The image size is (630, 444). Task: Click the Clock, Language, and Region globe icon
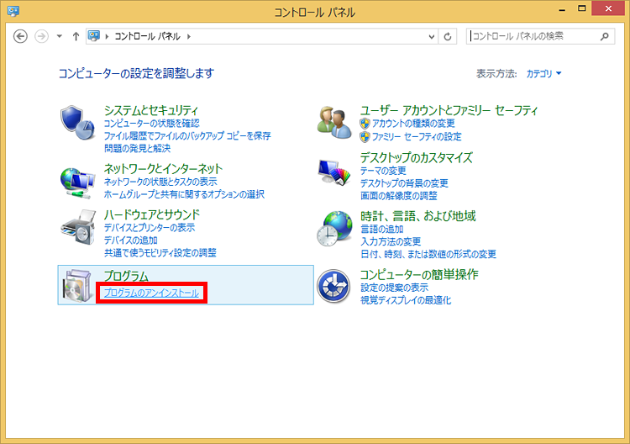point(335,229)
